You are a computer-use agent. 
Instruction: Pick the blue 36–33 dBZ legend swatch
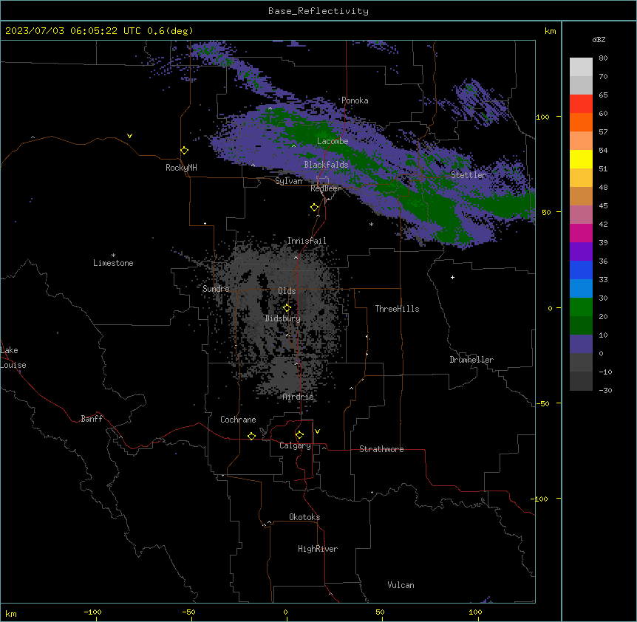tap(581, 270)
